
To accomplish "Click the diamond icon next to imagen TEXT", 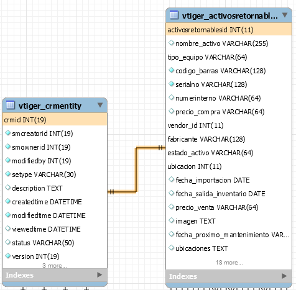I will click(171, 220).
